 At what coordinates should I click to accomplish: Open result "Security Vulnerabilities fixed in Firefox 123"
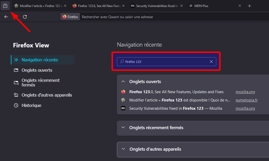coord(176,108)
